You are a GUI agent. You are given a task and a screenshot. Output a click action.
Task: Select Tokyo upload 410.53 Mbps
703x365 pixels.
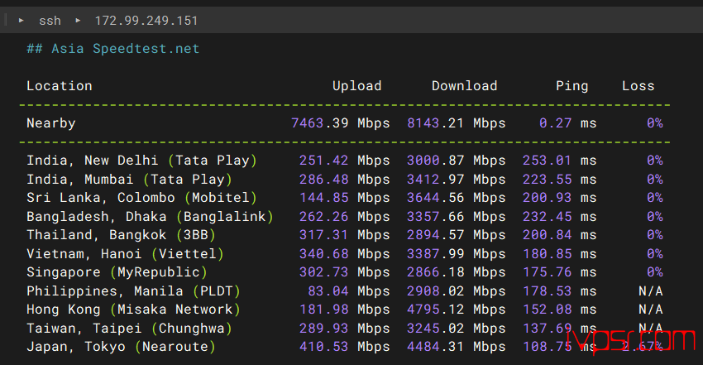tap(345, 347)
